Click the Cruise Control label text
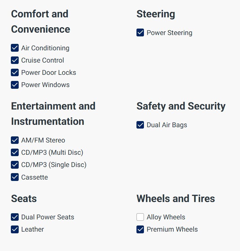 [42, 60]
